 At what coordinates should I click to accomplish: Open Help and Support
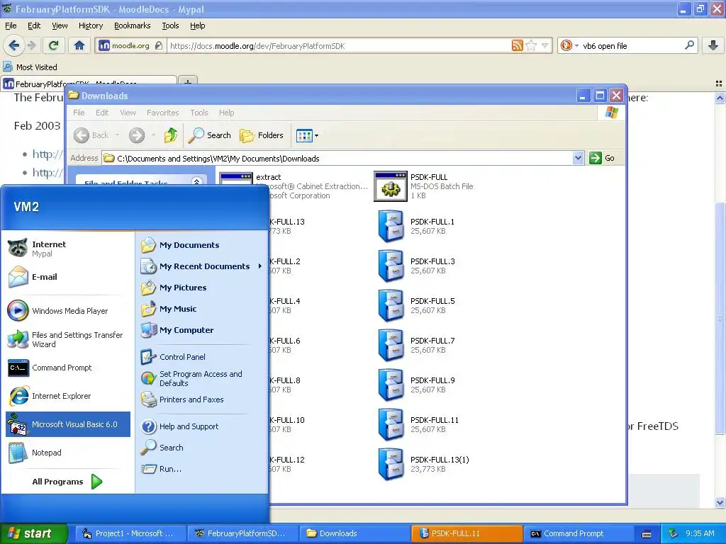coord(202,426)
